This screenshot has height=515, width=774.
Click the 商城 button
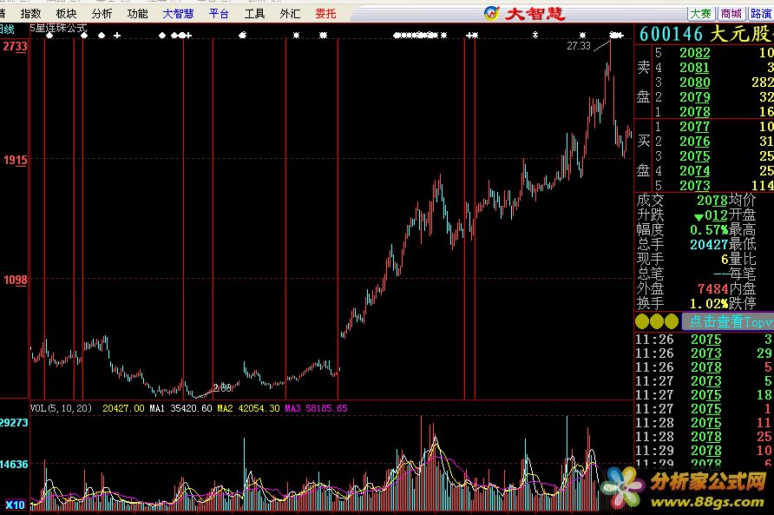(731, 14)
